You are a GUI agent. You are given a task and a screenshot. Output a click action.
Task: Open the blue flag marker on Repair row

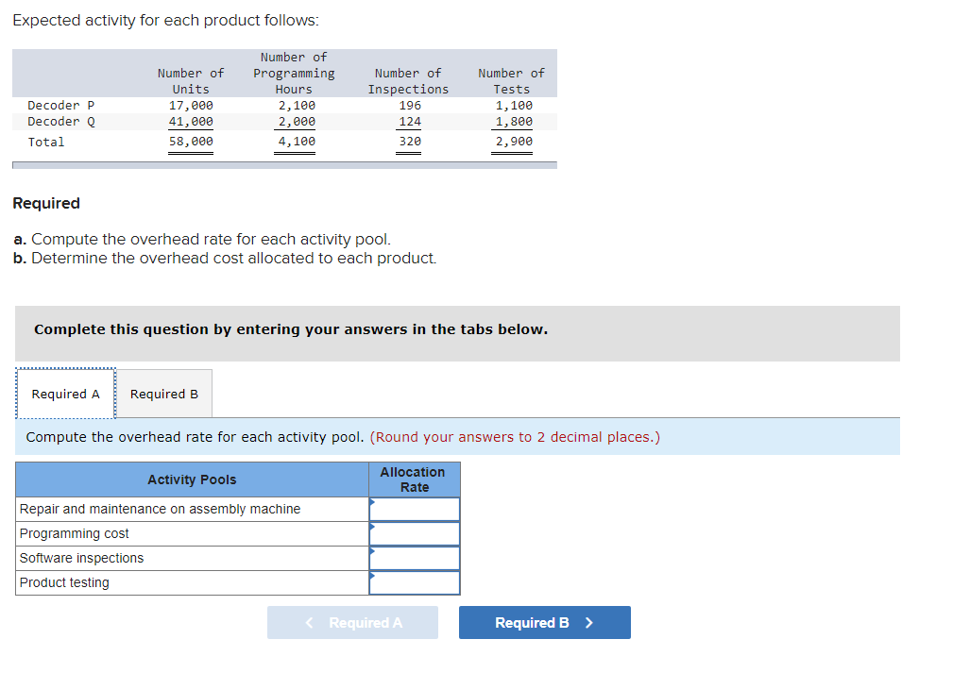point(372,501)
